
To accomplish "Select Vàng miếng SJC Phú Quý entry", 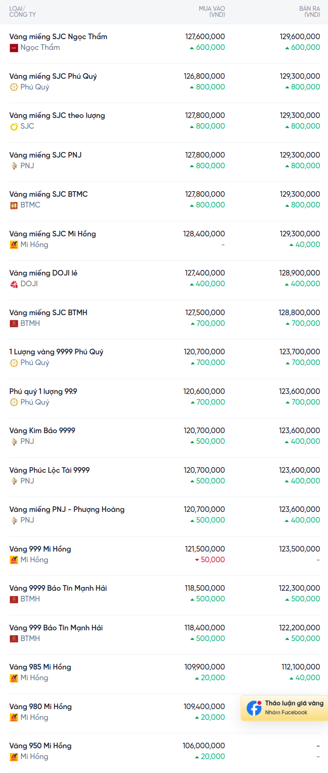I will pos(53,76).
